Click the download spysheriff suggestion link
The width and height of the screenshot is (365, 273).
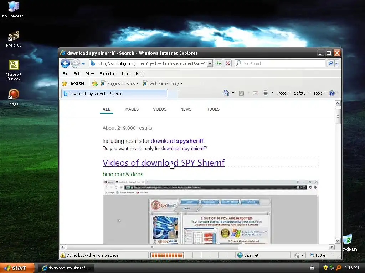[x=177, y=141]
